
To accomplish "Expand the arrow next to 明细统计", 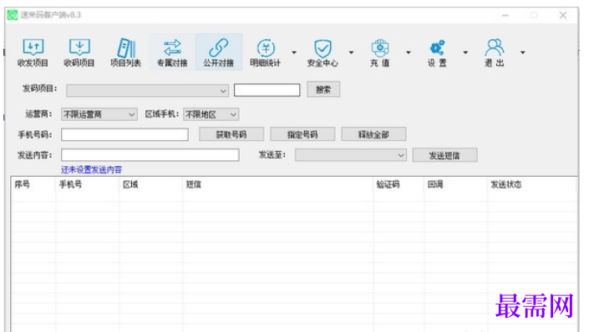I will pos(294,53).
